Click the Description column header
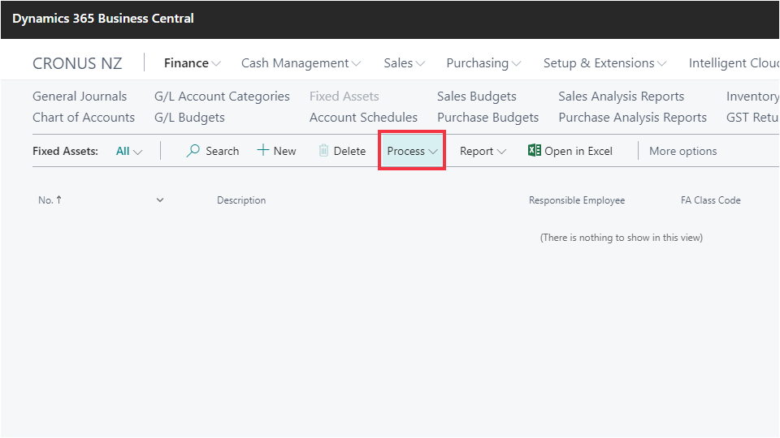780x438 pixels. pyautogui.click(x=241, y=200)
